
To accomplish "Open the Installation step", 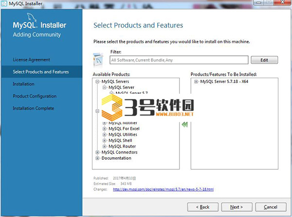I will 23,84.
